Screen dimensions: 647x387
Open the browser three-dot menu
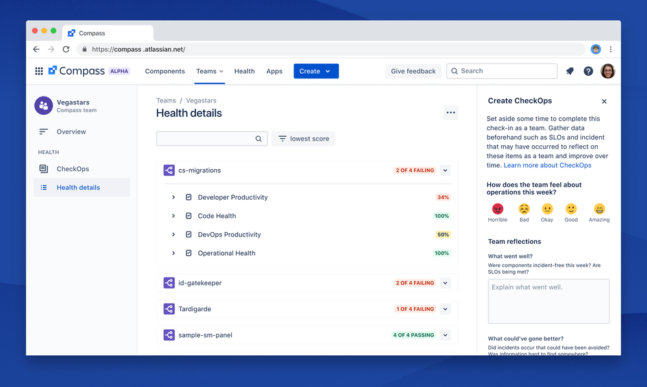pos(611,49)
